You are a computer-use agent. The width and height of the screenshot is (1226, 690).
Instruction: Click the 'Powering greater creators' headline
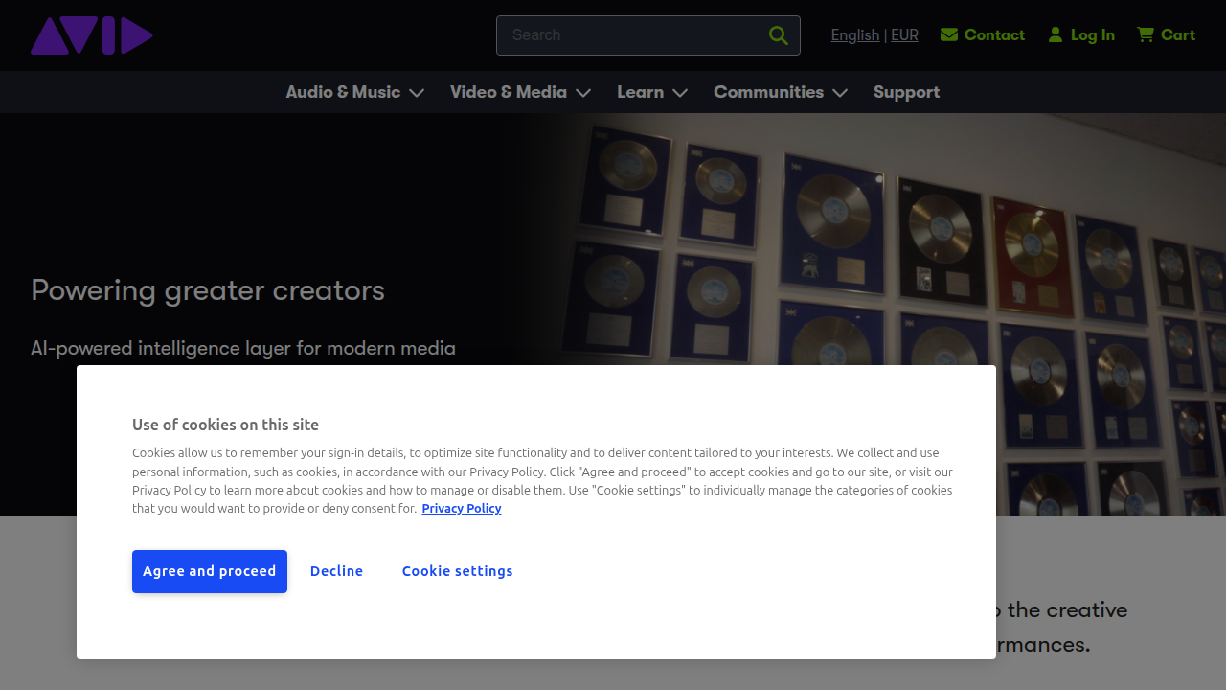point(208,290)
